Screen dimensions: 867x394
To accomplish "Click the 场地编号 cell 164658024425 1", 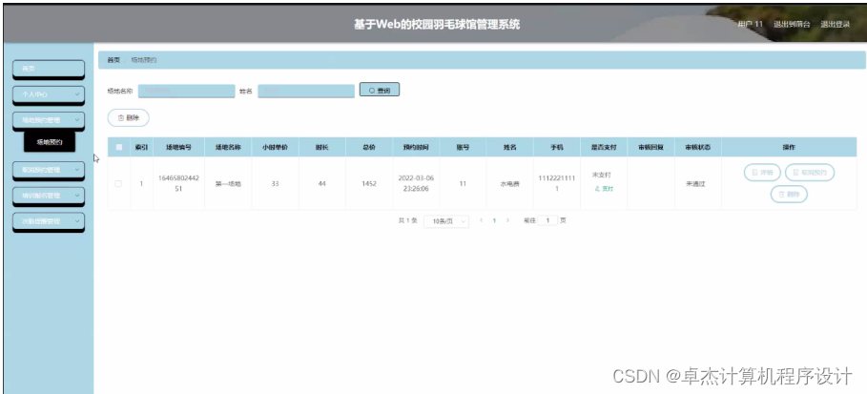I will click(x=178, y=183).
